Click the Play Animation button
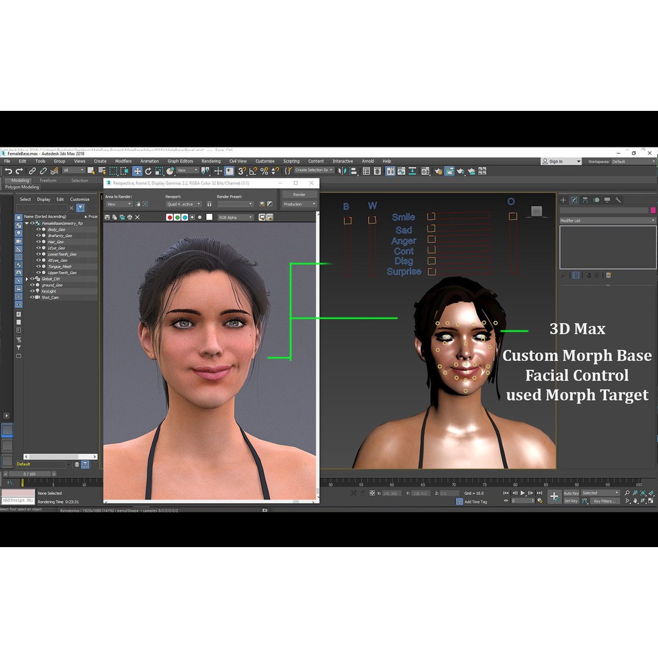This screenshot has height=658, width=658. (x=523, y=493)
